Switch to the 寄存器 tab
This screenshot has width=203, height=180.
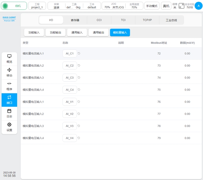pyautogui.click(x=75, y=20)
